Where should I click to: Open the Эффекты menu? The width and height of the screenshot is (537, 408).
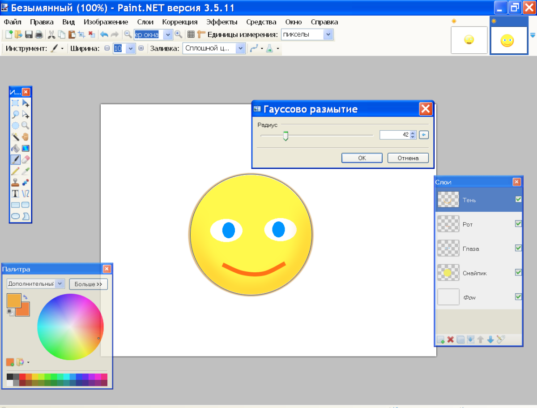tap(222, 22)
